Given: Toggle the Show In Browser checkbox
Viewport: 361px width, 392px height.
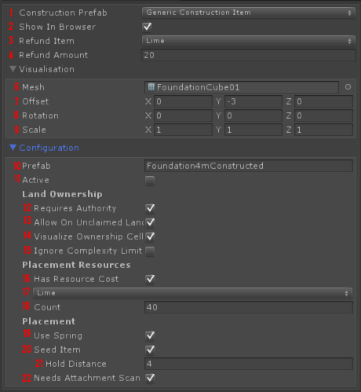Looking at the screenshot, I should pos(147,27).
